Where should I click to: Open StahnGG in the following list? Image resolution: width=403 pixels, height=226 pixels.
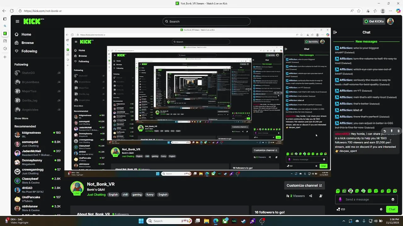click(x=37, y=73)
